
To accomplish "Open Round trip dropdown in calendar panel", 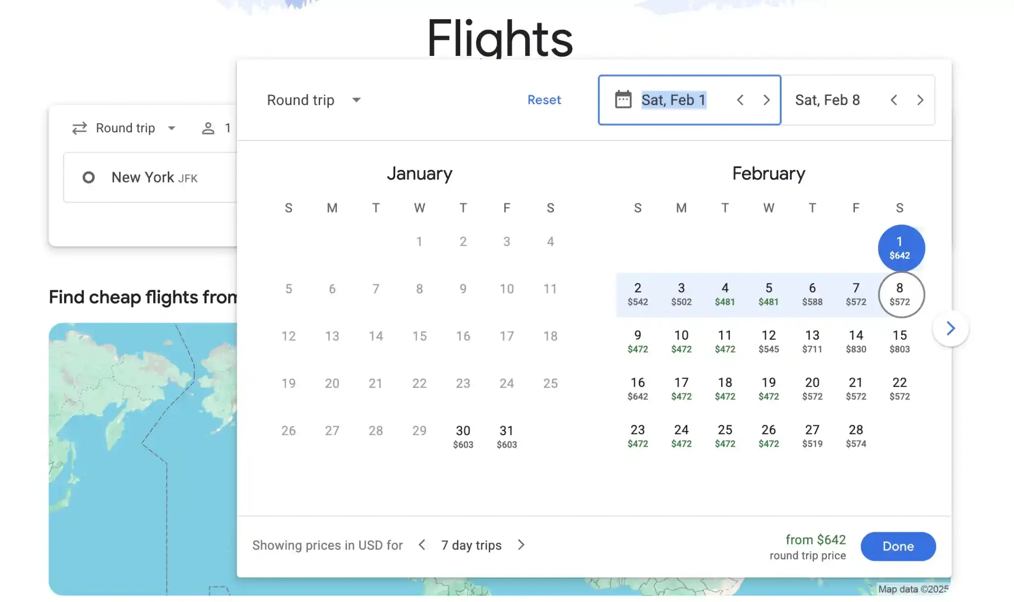I will click(313, 100).
